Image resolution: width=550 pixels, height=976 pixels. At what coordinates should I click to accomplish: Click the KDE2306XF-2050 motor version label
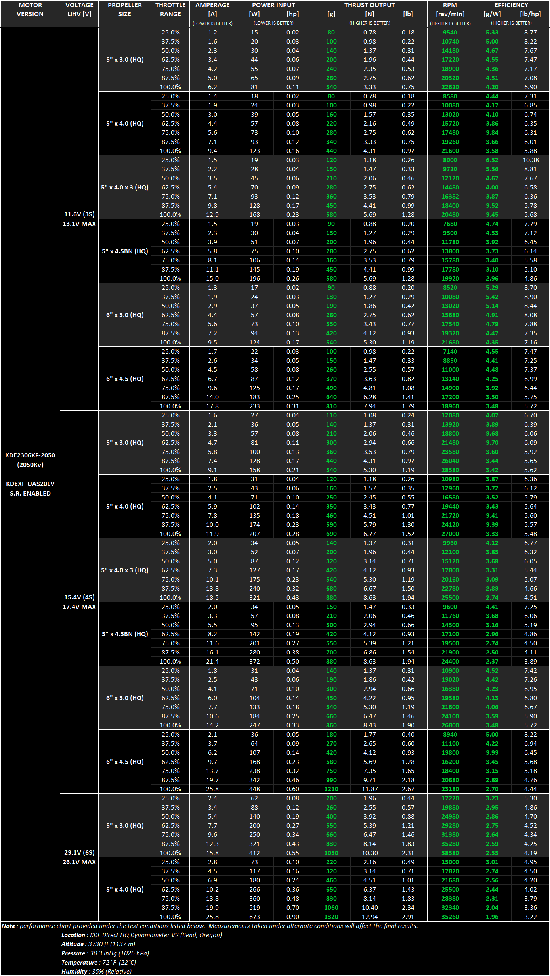pyautogui.click(x=30, y=455)
